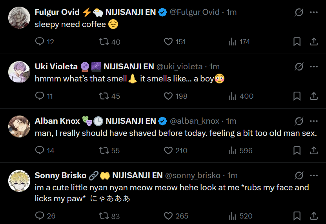Like Alban Knox's shaving tweet
The width and height of the screenshot is (326, 224).
pos(168,150)
